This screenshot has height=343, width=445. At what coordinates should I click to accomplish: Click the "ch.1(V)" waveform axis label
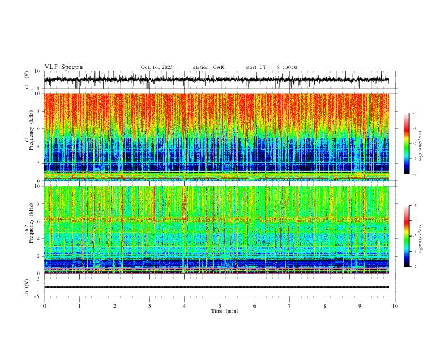(27, 80)
